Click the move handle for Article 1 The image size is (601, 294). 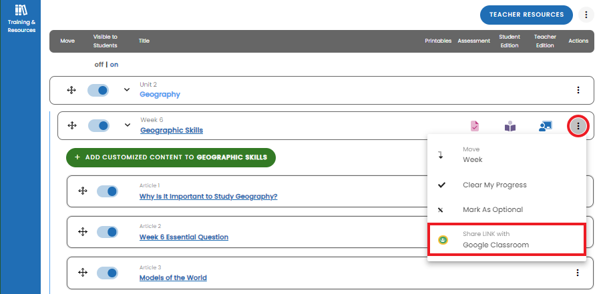pos(82,191)
